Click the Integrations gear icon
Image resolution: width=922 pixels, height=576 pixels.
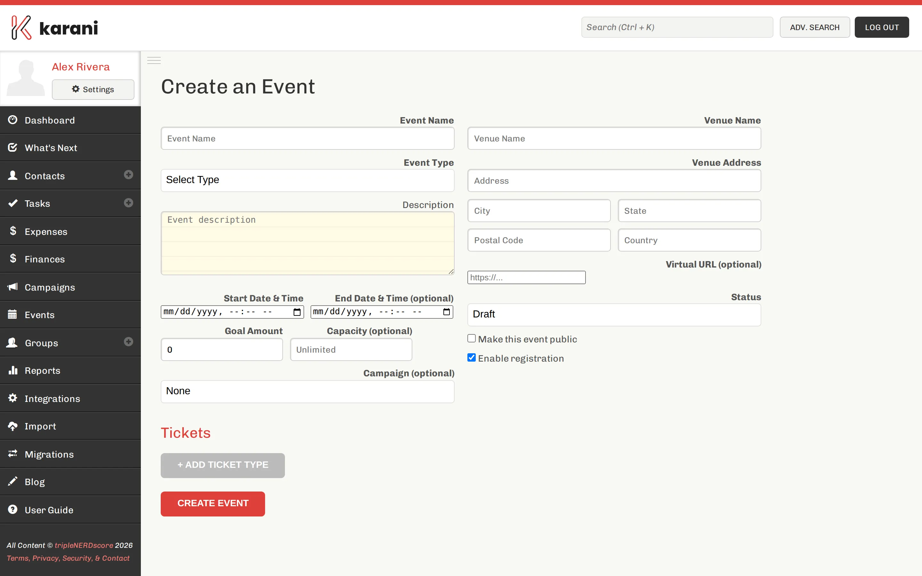coord(12,398)
